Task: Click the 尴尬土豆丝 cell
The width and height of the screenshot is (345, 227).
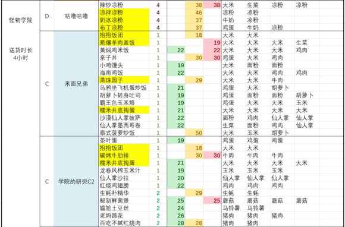Action: [124, 208]
